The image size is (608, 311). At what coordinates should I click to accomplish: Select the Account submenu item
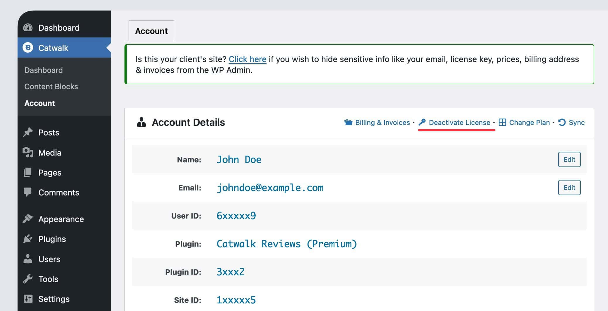[40, 103]
